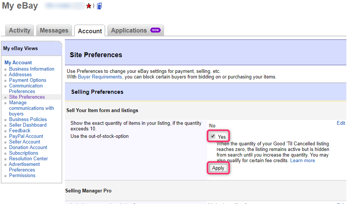The width and height of the screenshot is (349, 204).
Task: Uncheck the Yes out-of-stock checkbox
Action: click(213, 136)
